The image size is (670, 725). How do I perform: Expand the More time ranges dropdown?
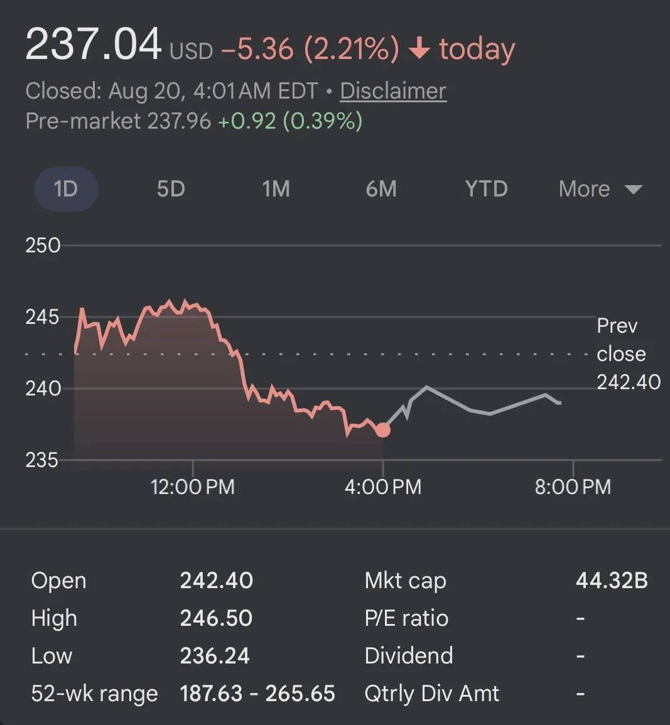tap(600, 189)
